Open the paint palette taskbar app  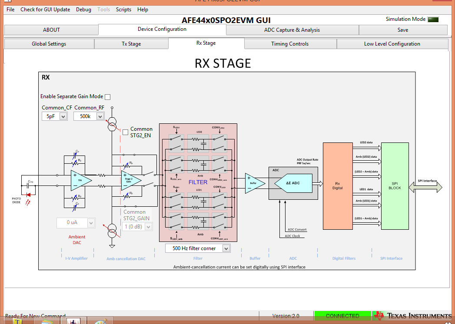101,321
